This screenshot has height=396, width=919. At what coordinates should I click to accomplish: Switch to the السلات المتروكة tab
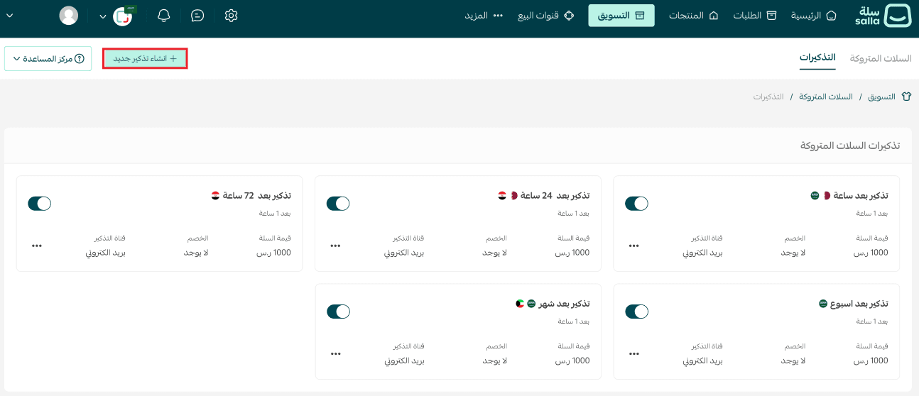[881, 58]
